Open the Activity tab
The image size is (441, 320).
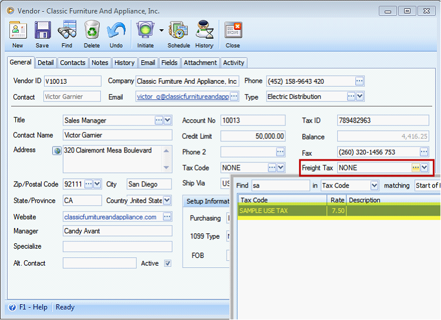pyautogui.click(x=234, y=63)
